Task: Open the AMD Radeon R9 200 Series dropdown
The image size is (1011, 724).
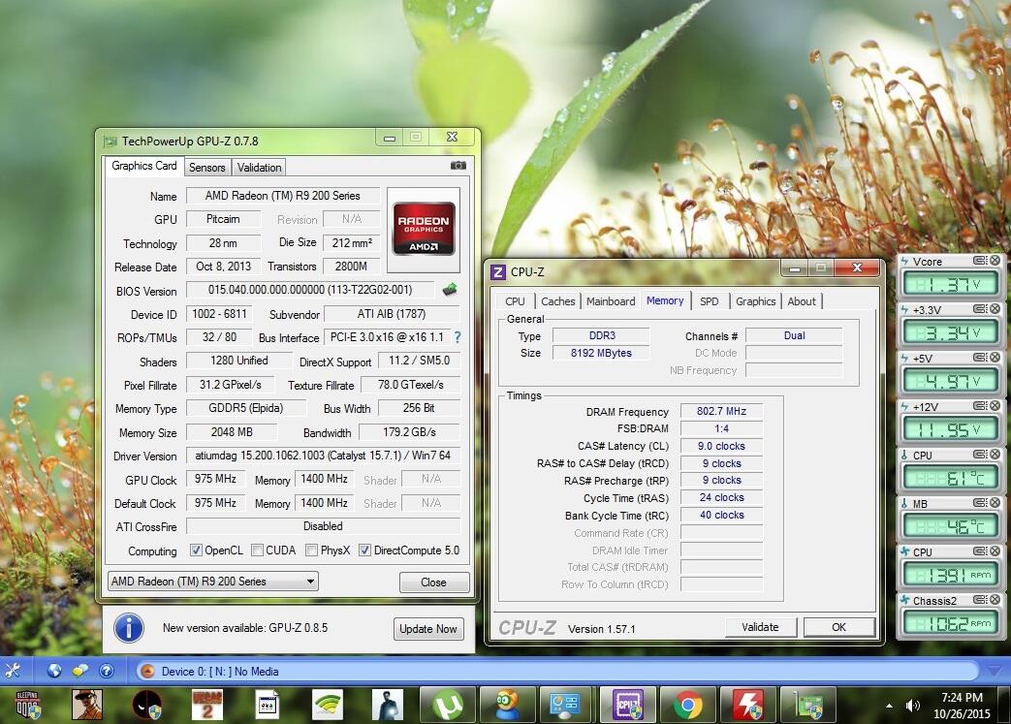Action: [x=213, y=581]
